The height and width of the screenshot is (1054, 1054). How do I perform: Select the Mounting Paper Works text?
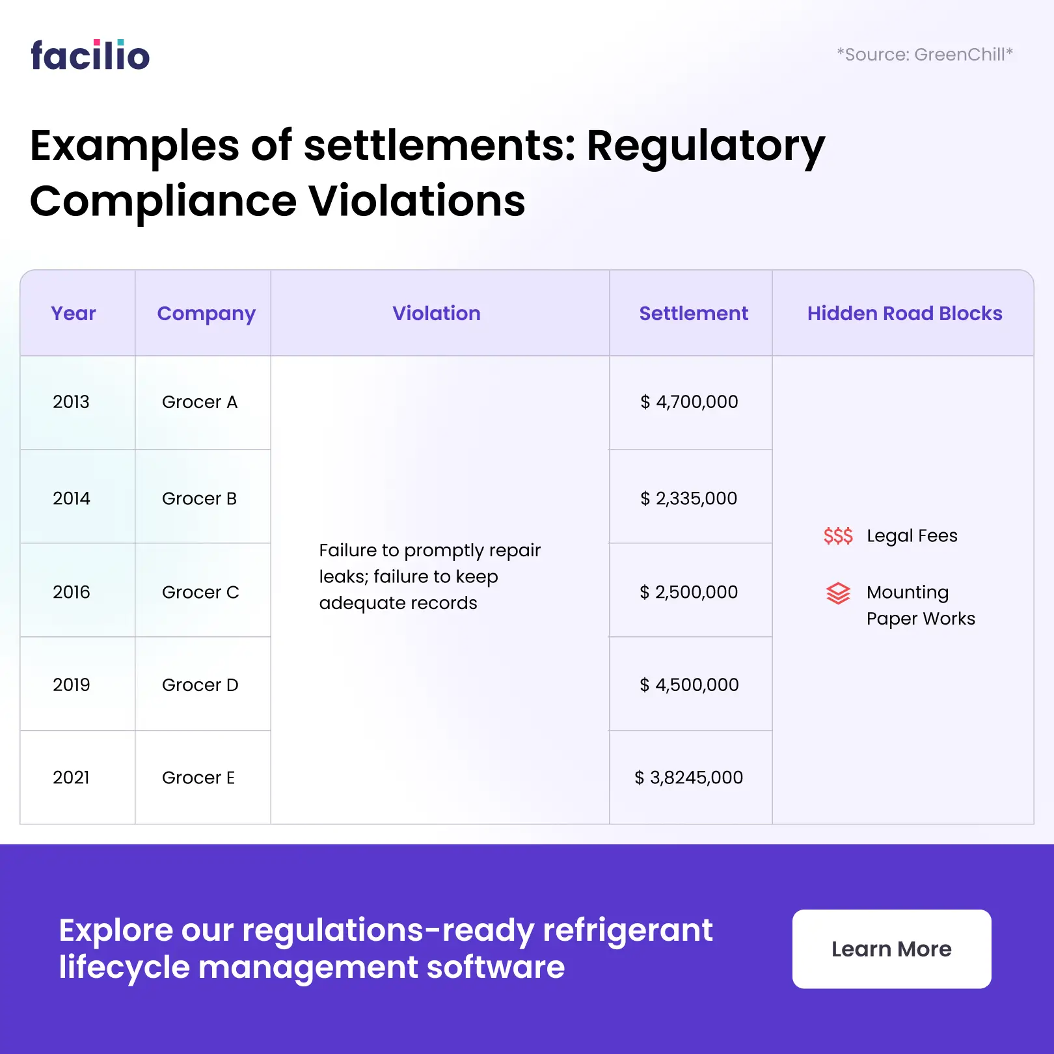pyautogui.click(x=920, y=605)
